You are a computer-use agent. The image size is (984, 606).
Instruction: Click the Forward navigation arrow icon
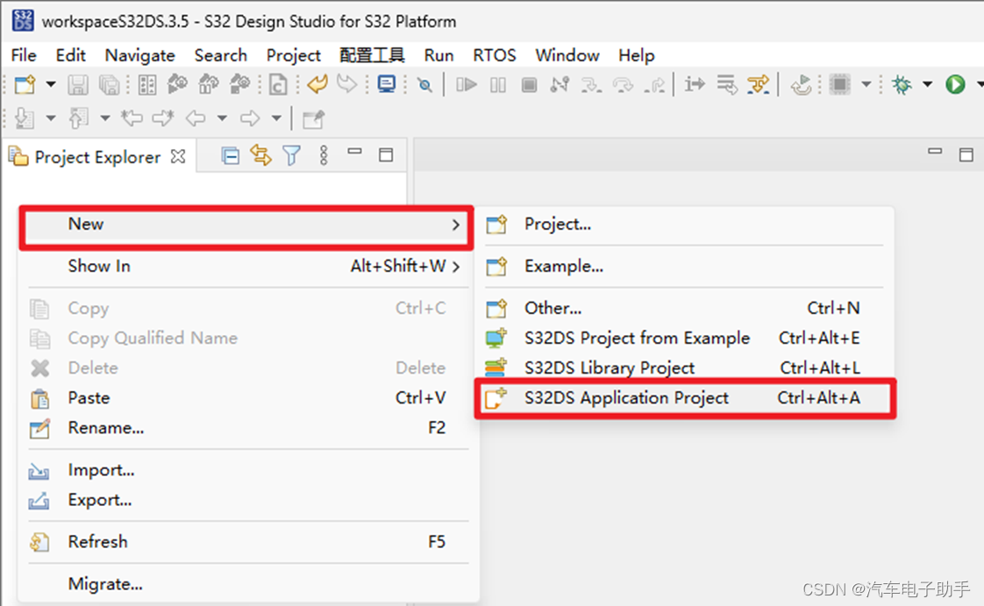click(x=250, y=118)
